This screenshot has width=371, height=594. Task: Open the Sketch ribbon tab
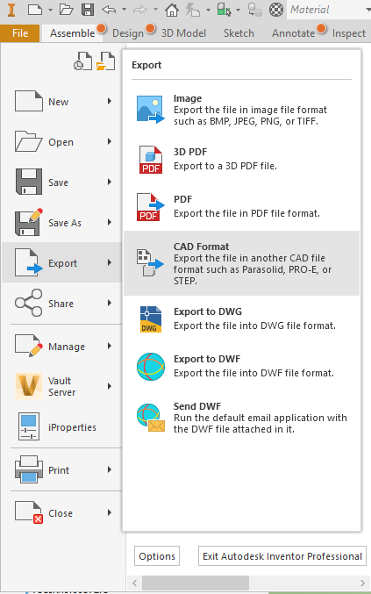[239, 33]
